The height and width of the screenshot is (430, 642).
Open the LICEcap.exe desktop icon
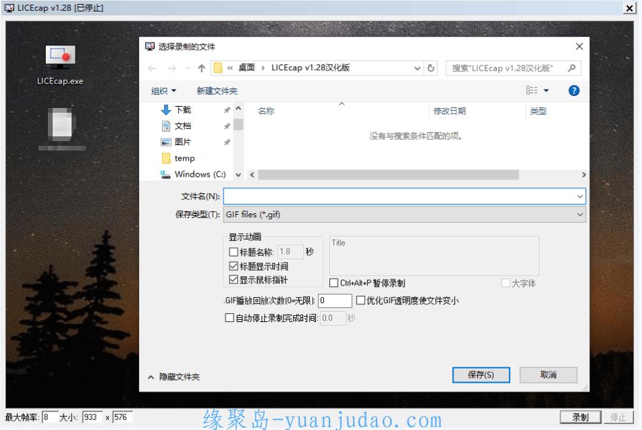point(61,65)
